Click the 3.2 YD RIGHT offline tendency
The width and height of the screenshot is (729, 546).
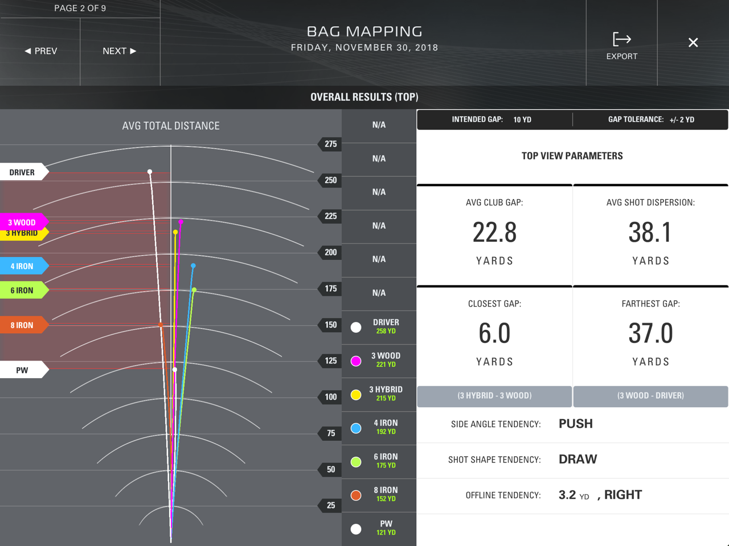point(600,495)
